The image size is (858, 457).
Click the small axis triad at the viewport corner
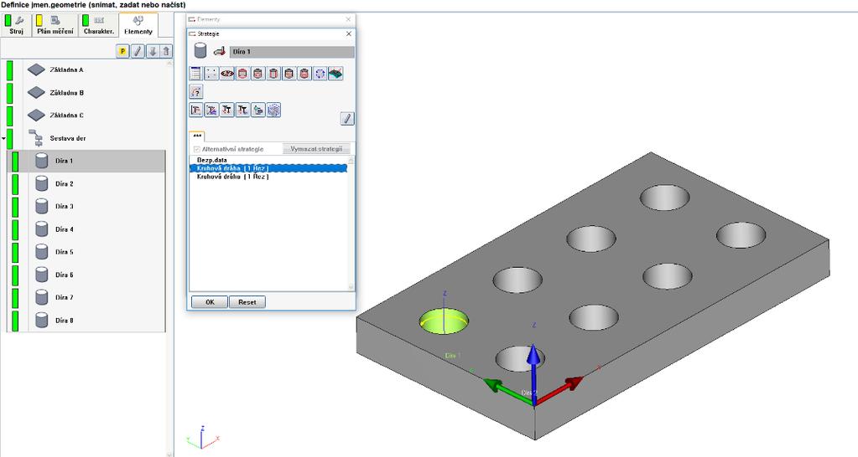(202, 437)
